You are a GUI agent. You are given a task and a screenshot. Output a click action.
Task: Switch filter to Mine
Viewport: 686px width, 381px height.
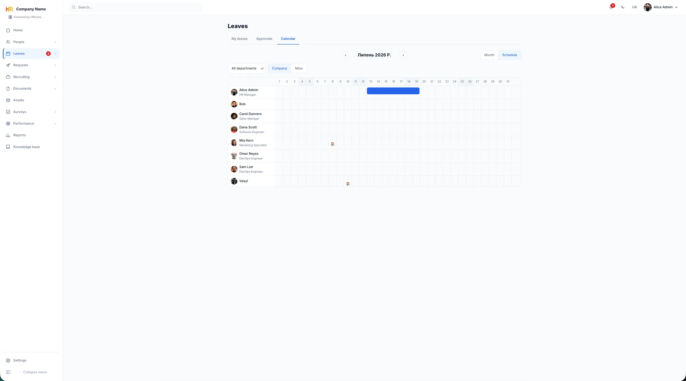299,69
